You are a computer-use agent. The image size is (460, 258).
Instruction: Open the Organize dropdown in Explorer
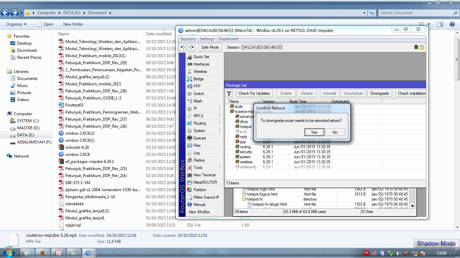click(16, 24)
